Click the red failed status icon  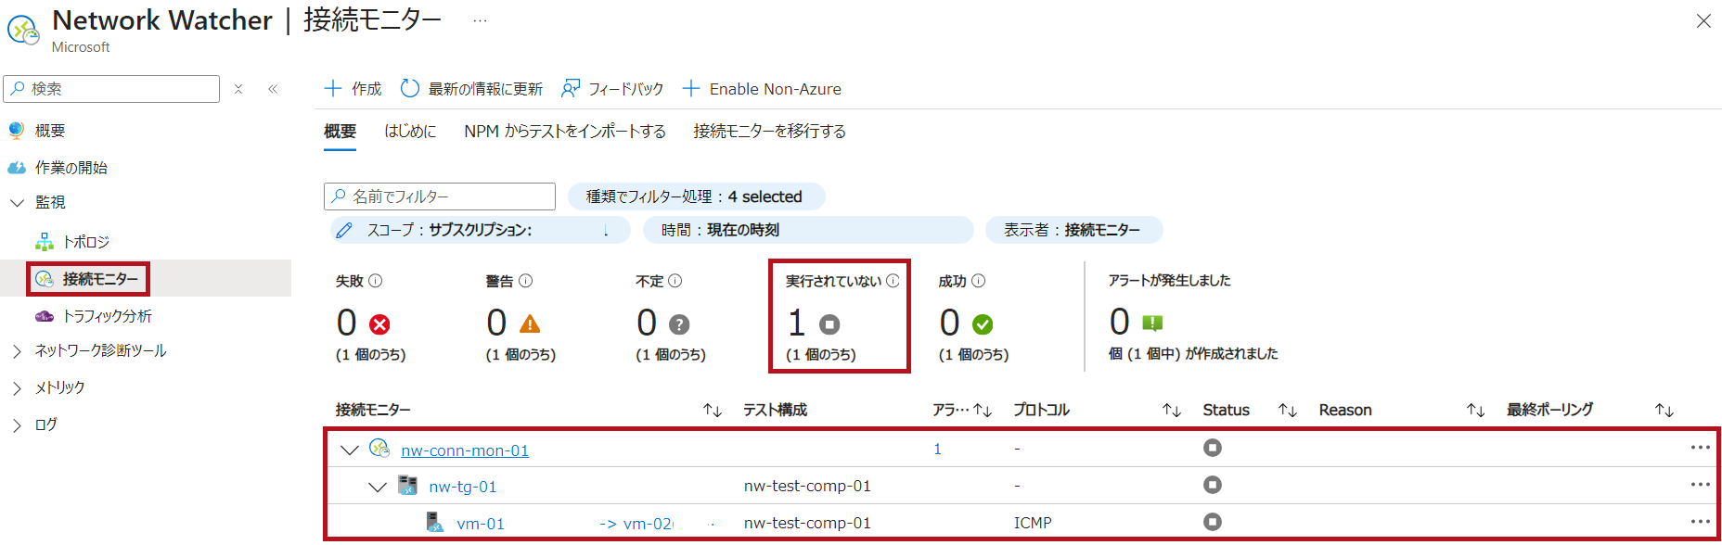click(x=379, y=324)
